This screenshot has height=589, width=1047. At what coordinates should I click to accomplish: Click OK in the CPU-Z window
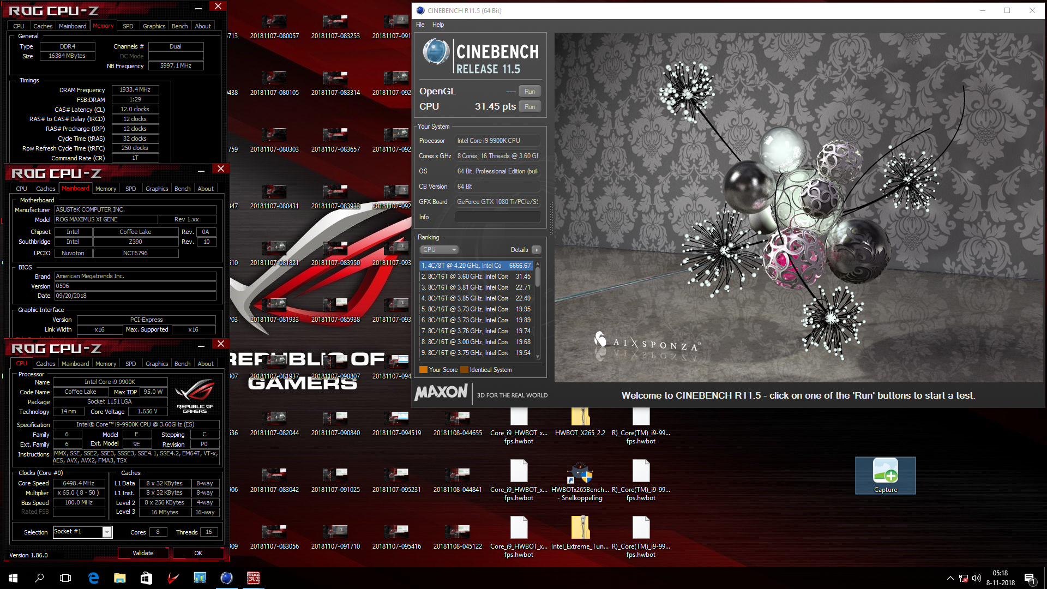198,553
